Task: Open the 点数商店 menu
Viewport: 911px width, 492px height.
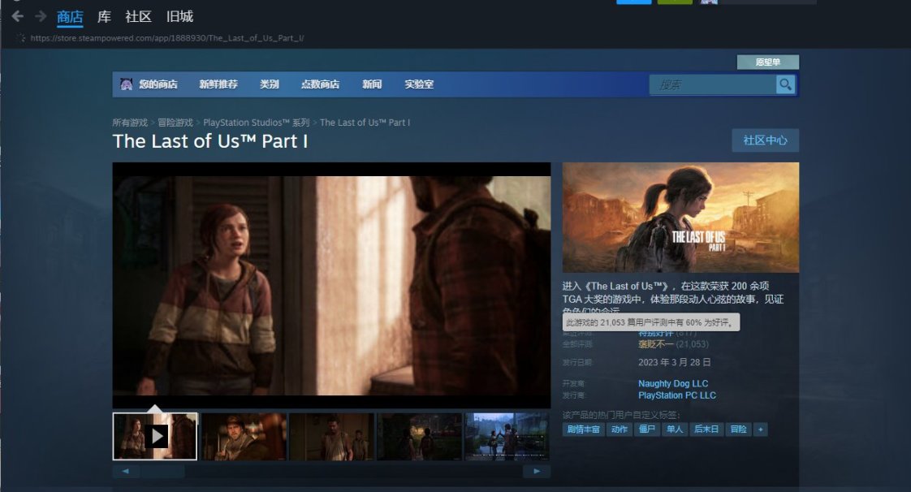Action: pos(320,84)
